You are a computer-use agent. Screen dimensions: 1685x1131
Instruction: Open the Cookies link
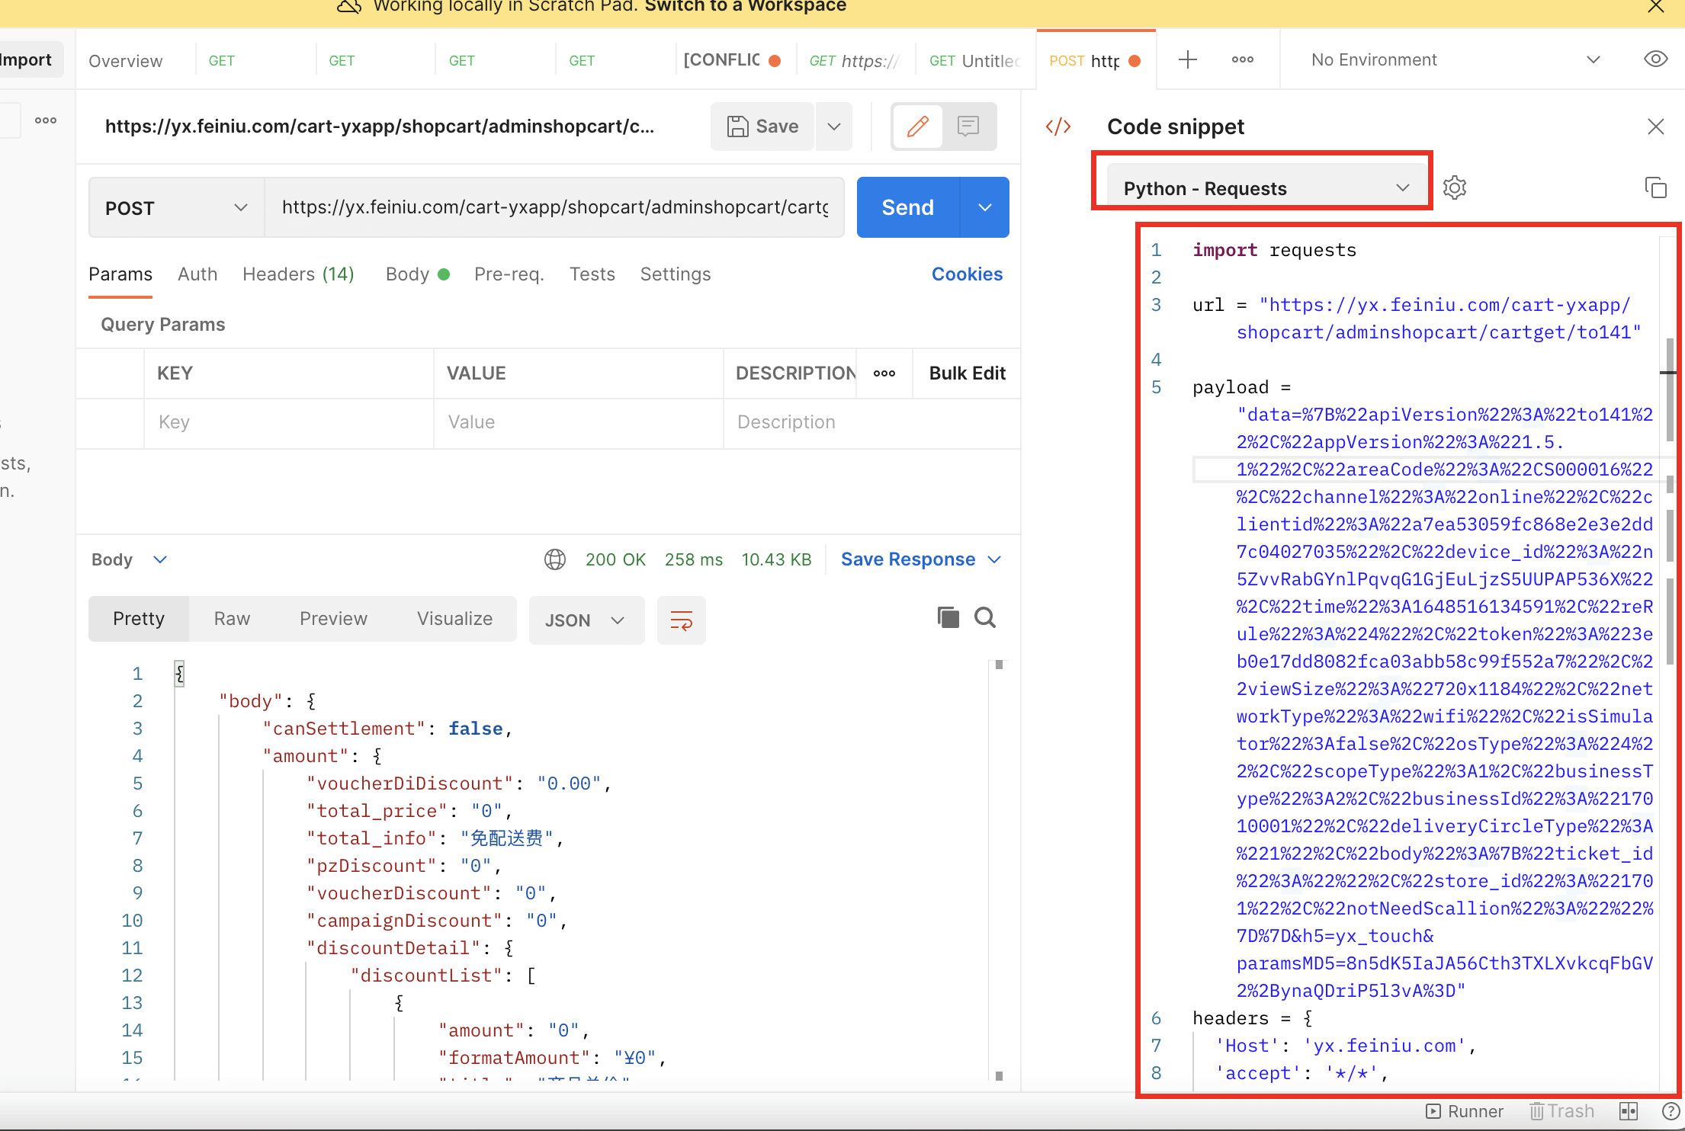[x=967, y=274]
